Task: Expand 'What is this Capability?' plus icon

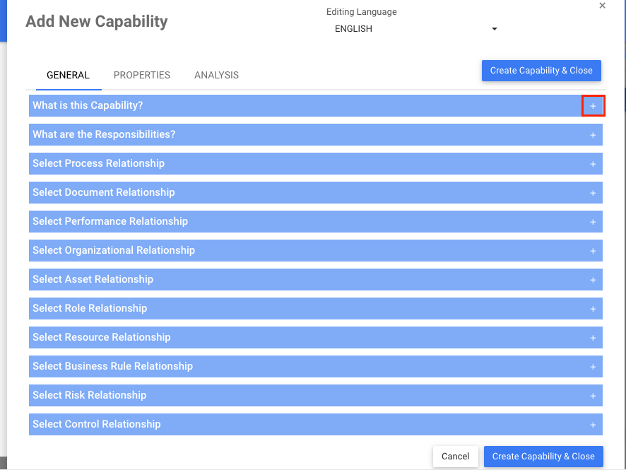Action: coord(593,106)
